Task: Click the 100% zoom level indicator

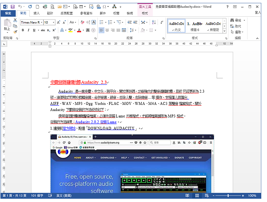Action: [x=252, y=196]
